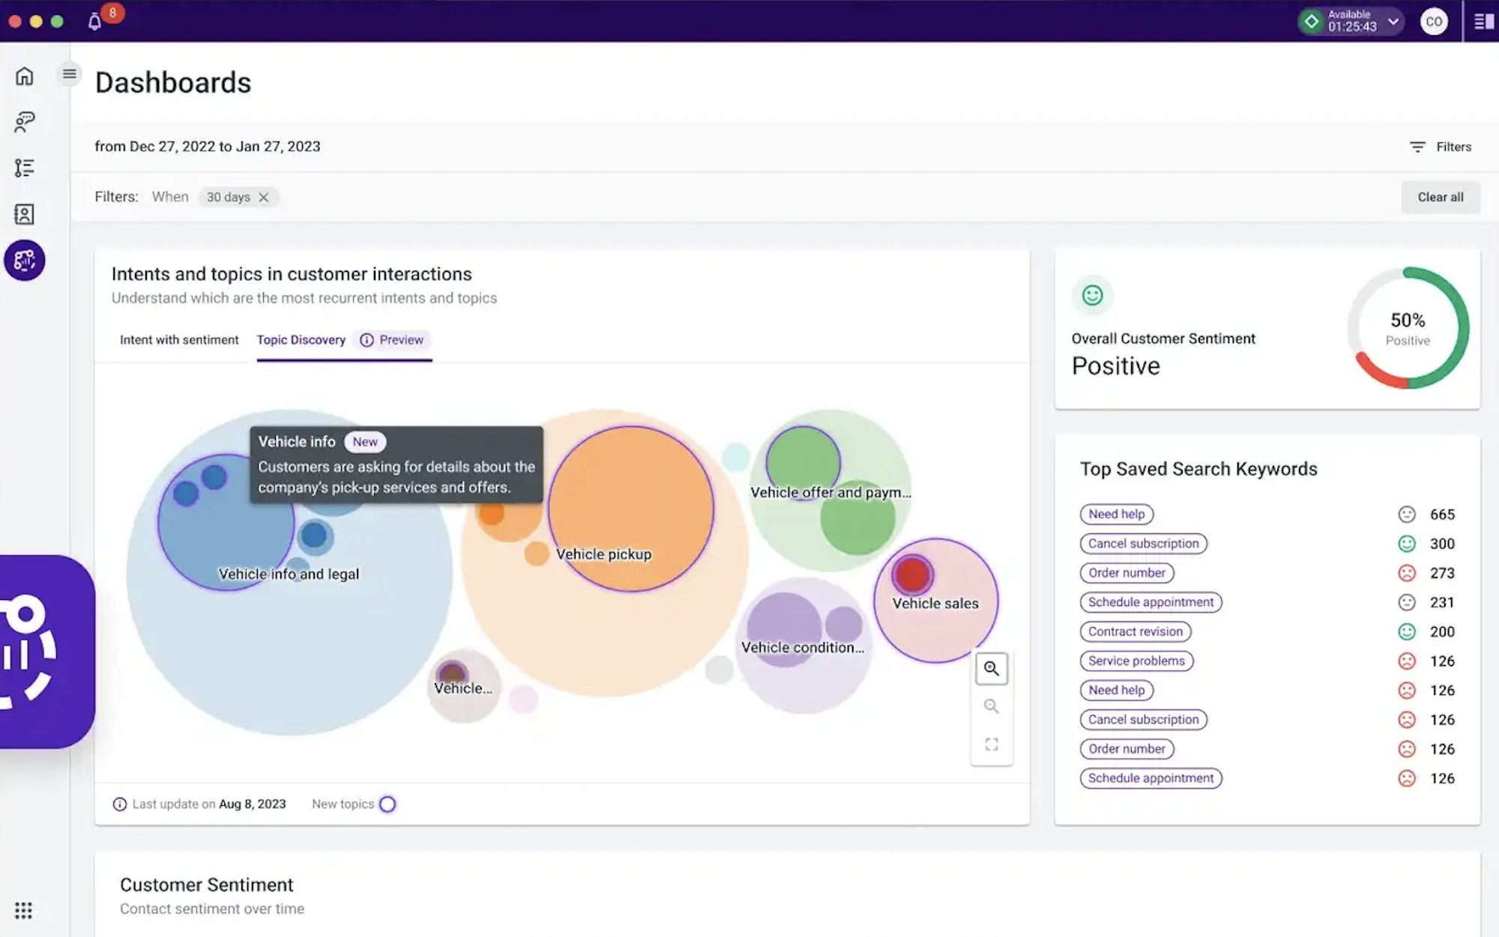Open the apps grid launcher icon
The image size is (1499, 937).
(x=23, y=910)
